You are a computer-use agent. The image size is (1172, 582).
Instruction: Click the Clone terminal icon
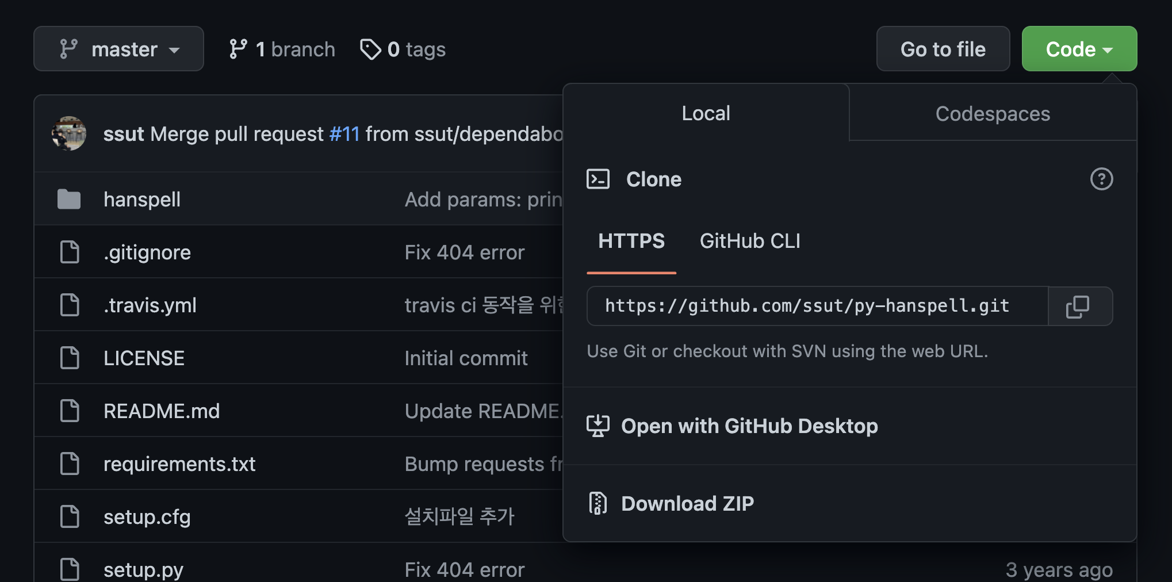tap(598, 179)
